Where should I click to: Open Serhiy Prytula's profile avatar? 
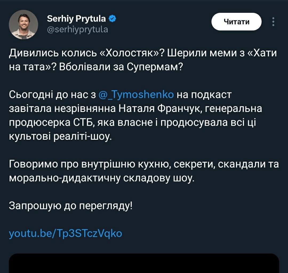(x=23, y=25)
